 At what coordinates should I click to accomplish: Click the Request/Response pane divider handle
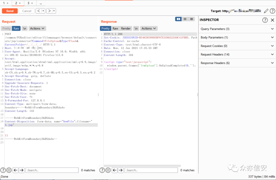click(x=98, y=95)
